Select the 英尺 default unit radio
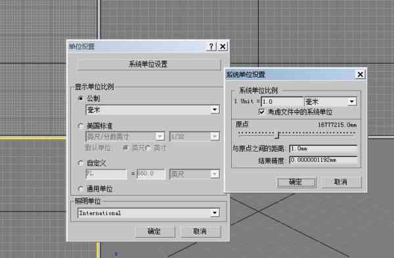The height and width of the screenshot is (258, 394). [125, 148]
